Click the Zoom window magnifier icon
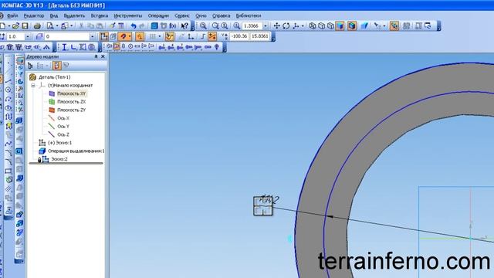This screenshot has height=278, width=494. (x=203, y=25)
